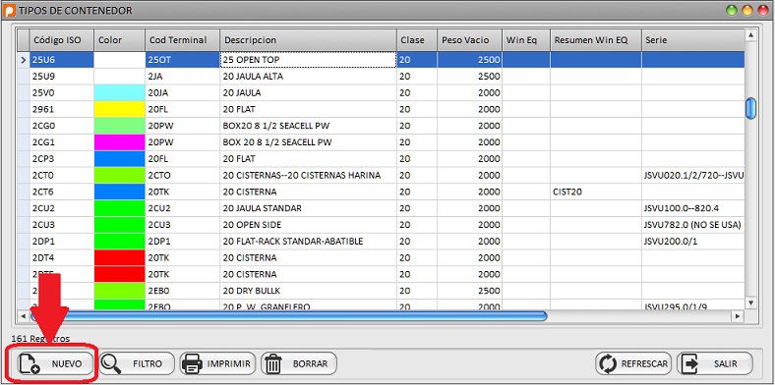Sort by Código ISO column header
Viewport: 775px width, 385px height.
click(x=62, y=40)
